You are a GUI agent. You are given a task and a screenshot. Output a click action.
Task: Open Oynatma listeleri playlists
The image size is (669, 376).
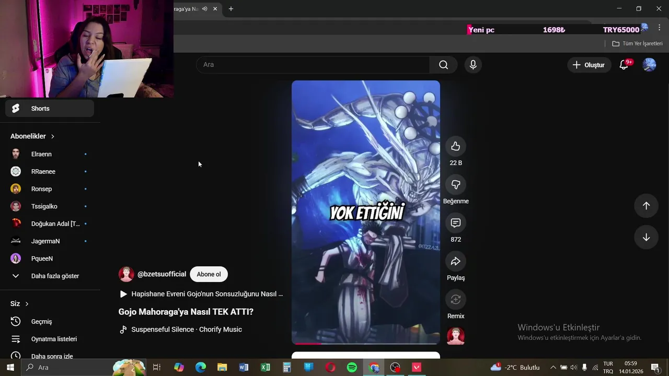coord(50,339)
